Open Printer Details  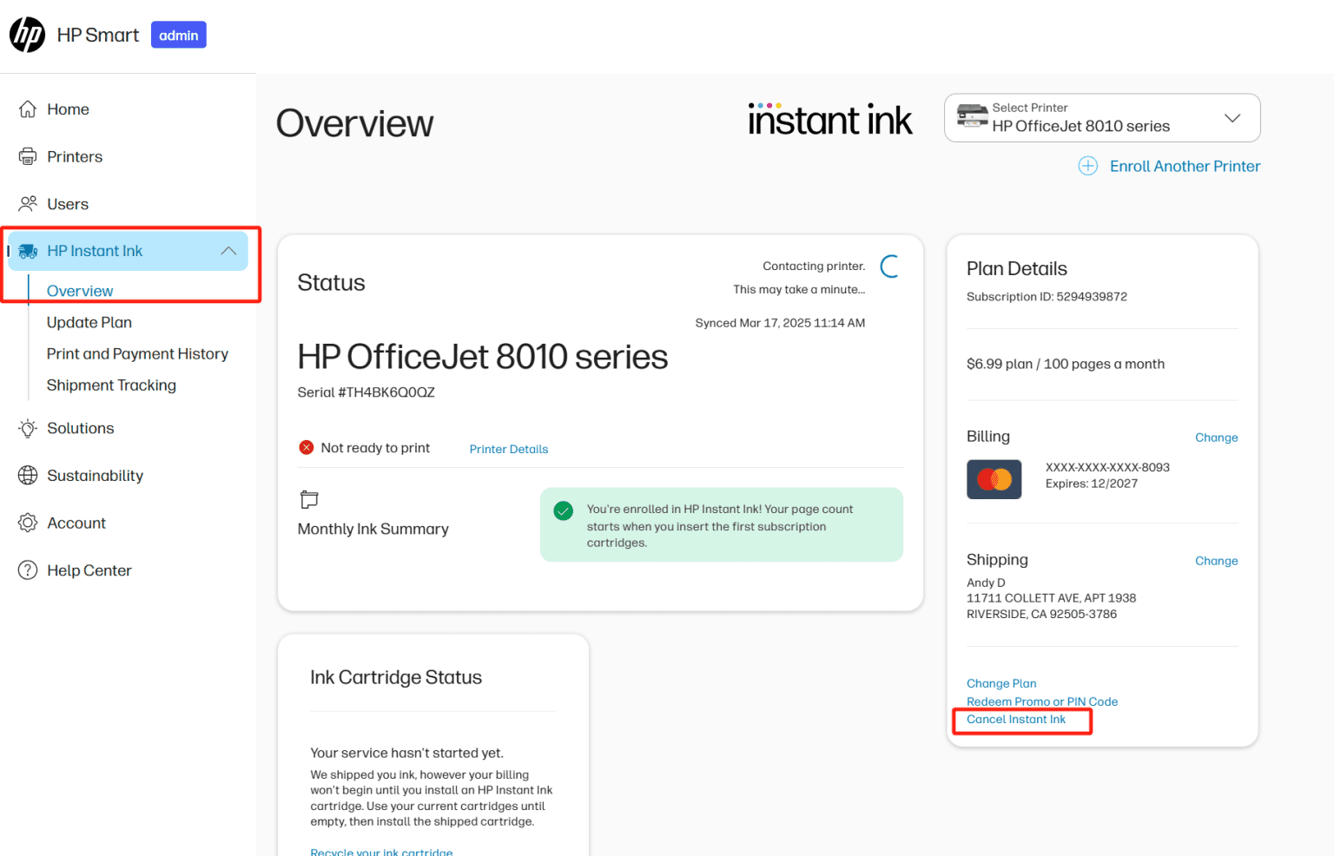pos(509,449)
